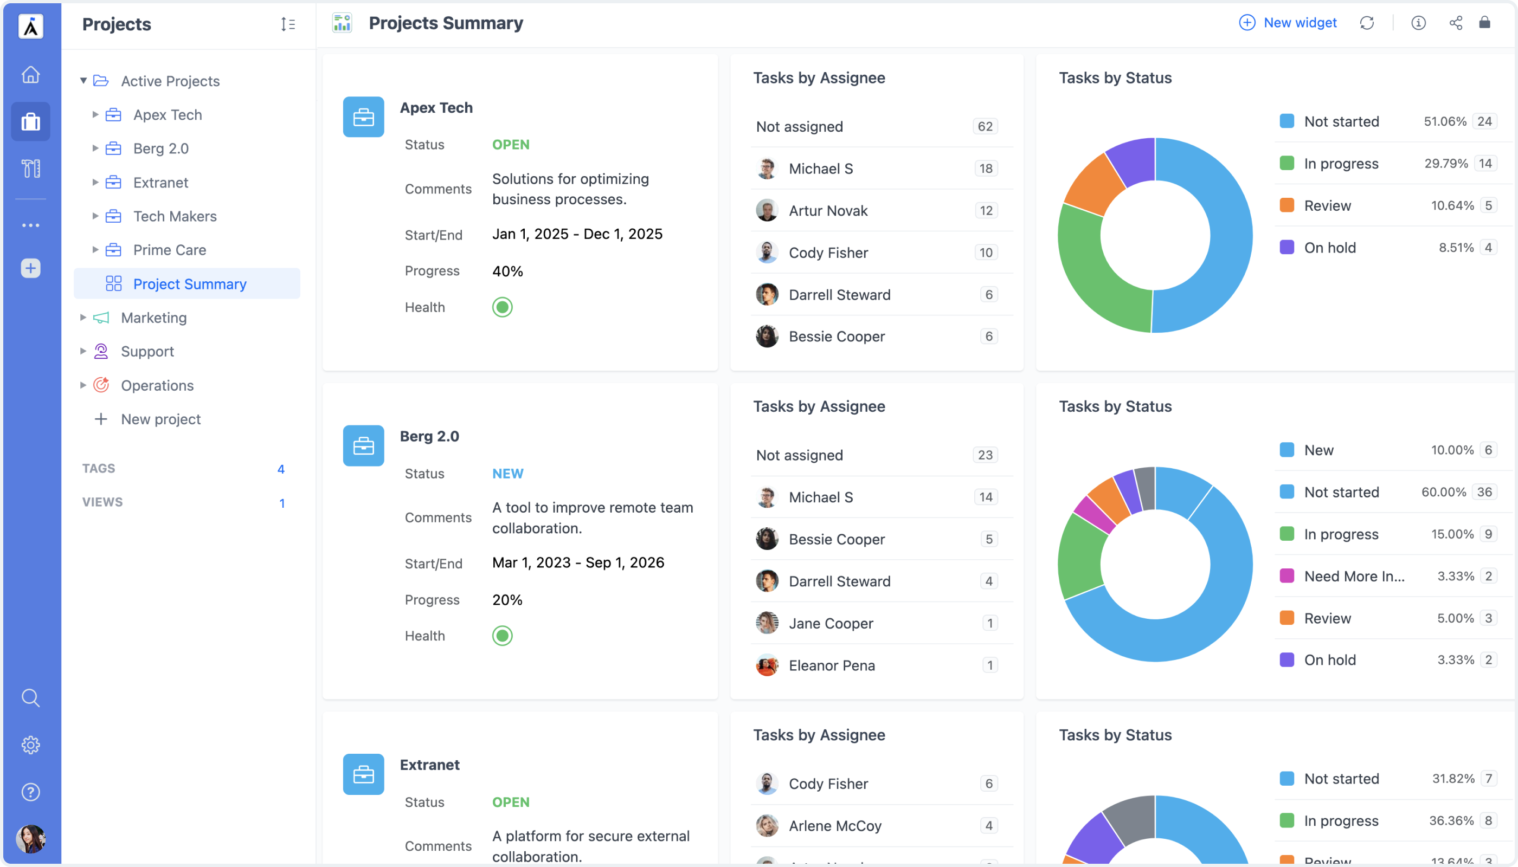Open the Berg 2.0 card title
This screenshot has width=1518, height=867.
429,436
